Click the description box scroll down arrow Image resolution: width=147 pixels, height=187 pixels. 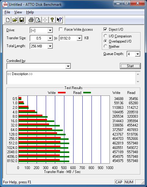tap(138, 82)
